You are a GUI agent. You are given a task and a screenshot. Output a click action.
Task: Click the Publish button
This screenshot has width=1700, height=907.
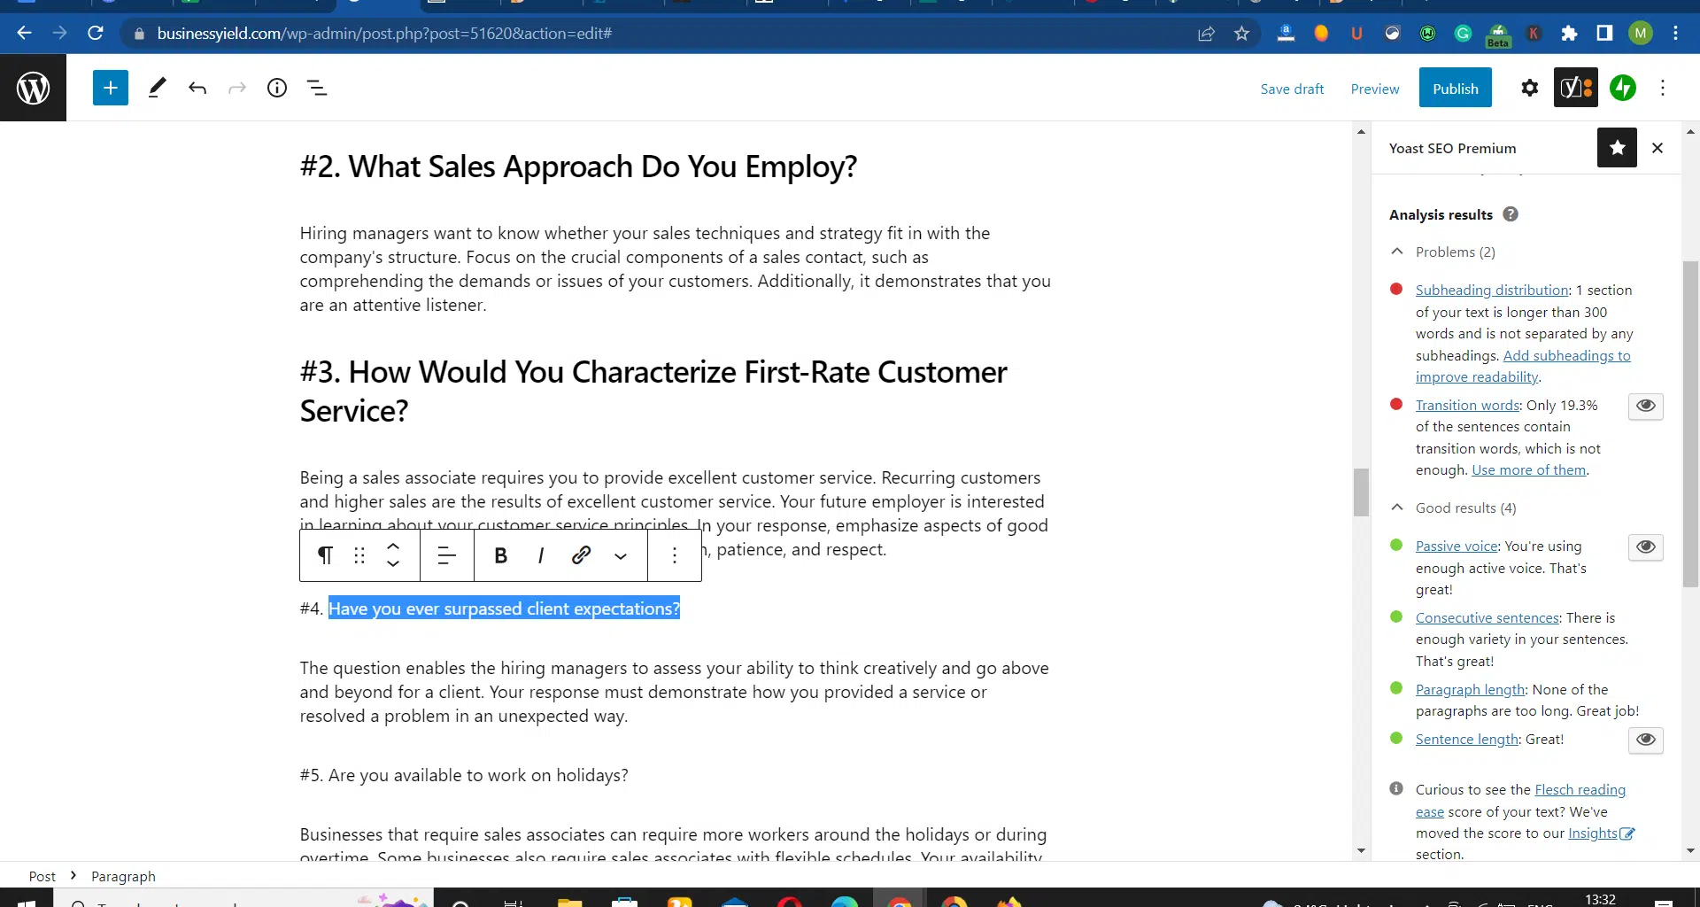click(1455, 89)
